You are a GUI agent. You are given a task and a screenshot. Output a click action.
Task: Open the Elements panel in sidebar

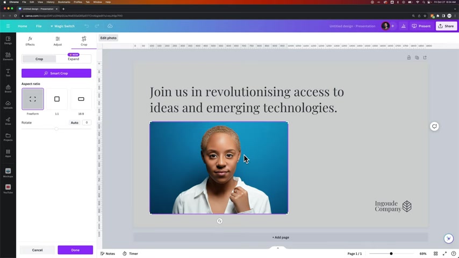tap(8, 56)
